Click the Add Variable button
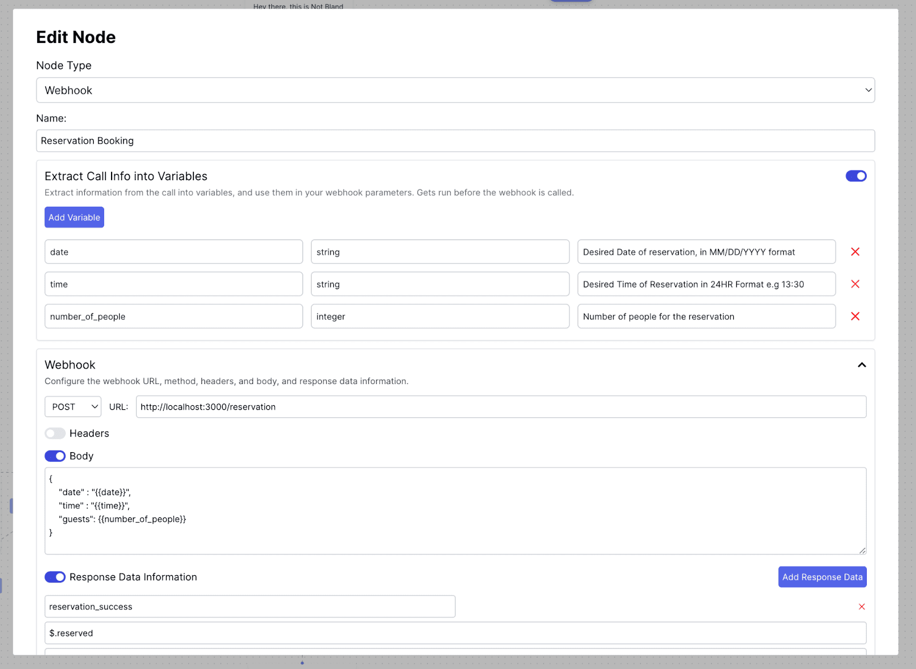 pos(74,217)
